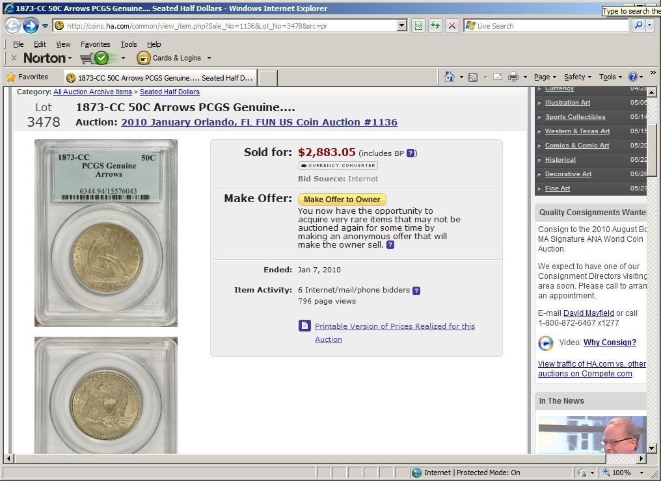Click the horizontal scrollbar right arrow
Image resolution: width=661 pixels, height=481 pixels.
click(641, 458)
